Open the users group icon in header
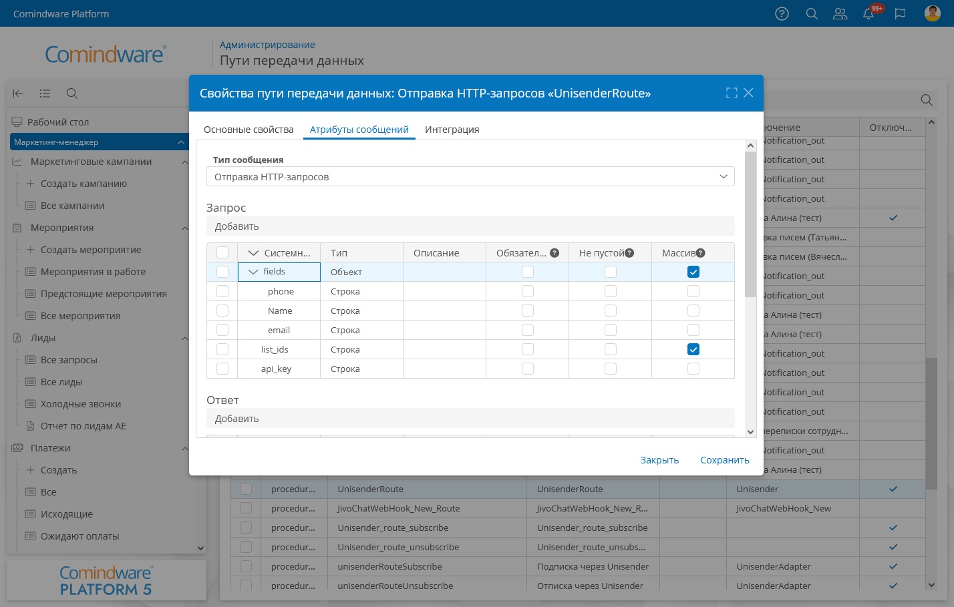 click(x=840, y=14)
